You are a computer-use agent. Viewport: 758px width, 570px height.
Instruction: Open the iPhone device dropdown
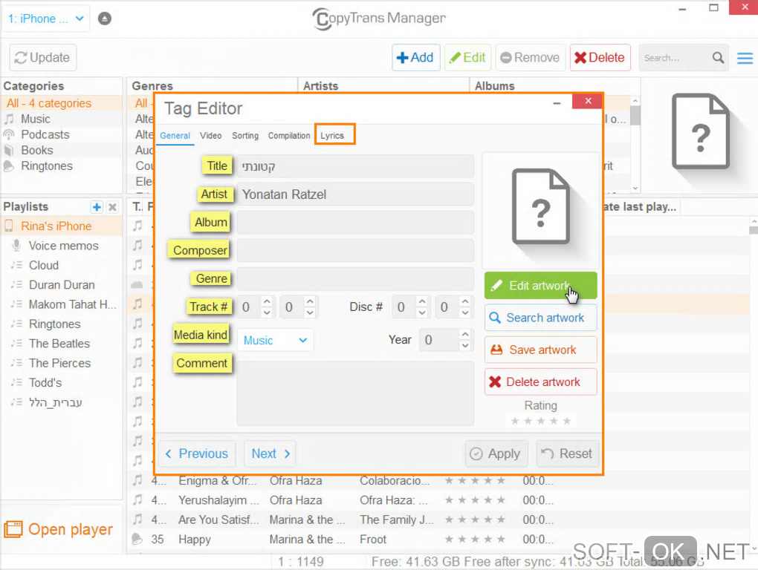tap(46, 19)
